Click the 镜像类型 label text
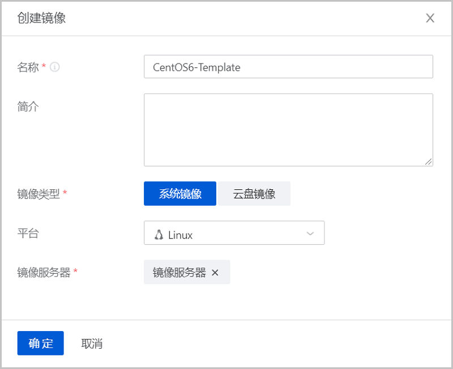The width and height of the screenshot is (453, 369). [x=39, y=194]
